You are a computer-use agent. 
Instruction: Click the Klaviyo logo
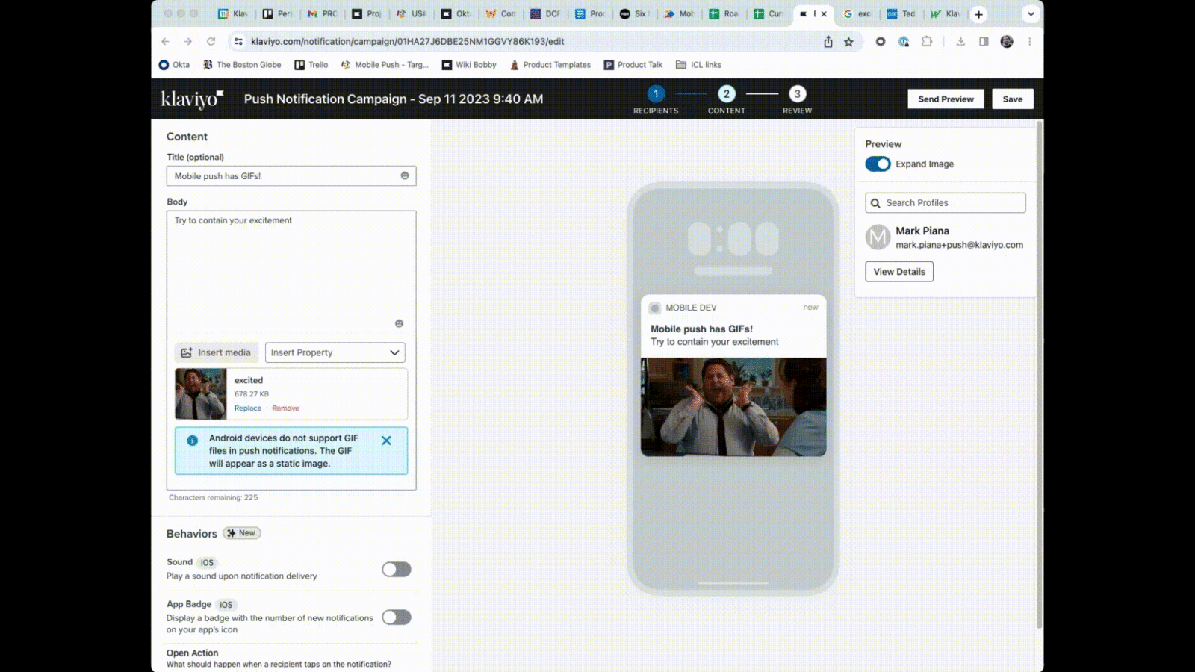point(192,99)
